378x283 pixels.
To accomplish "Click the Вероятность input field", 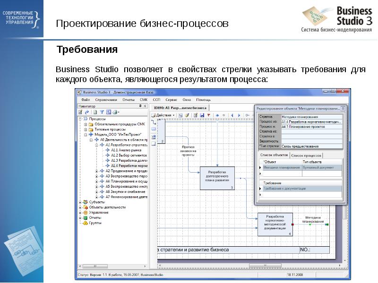I will tap(312, 141).
